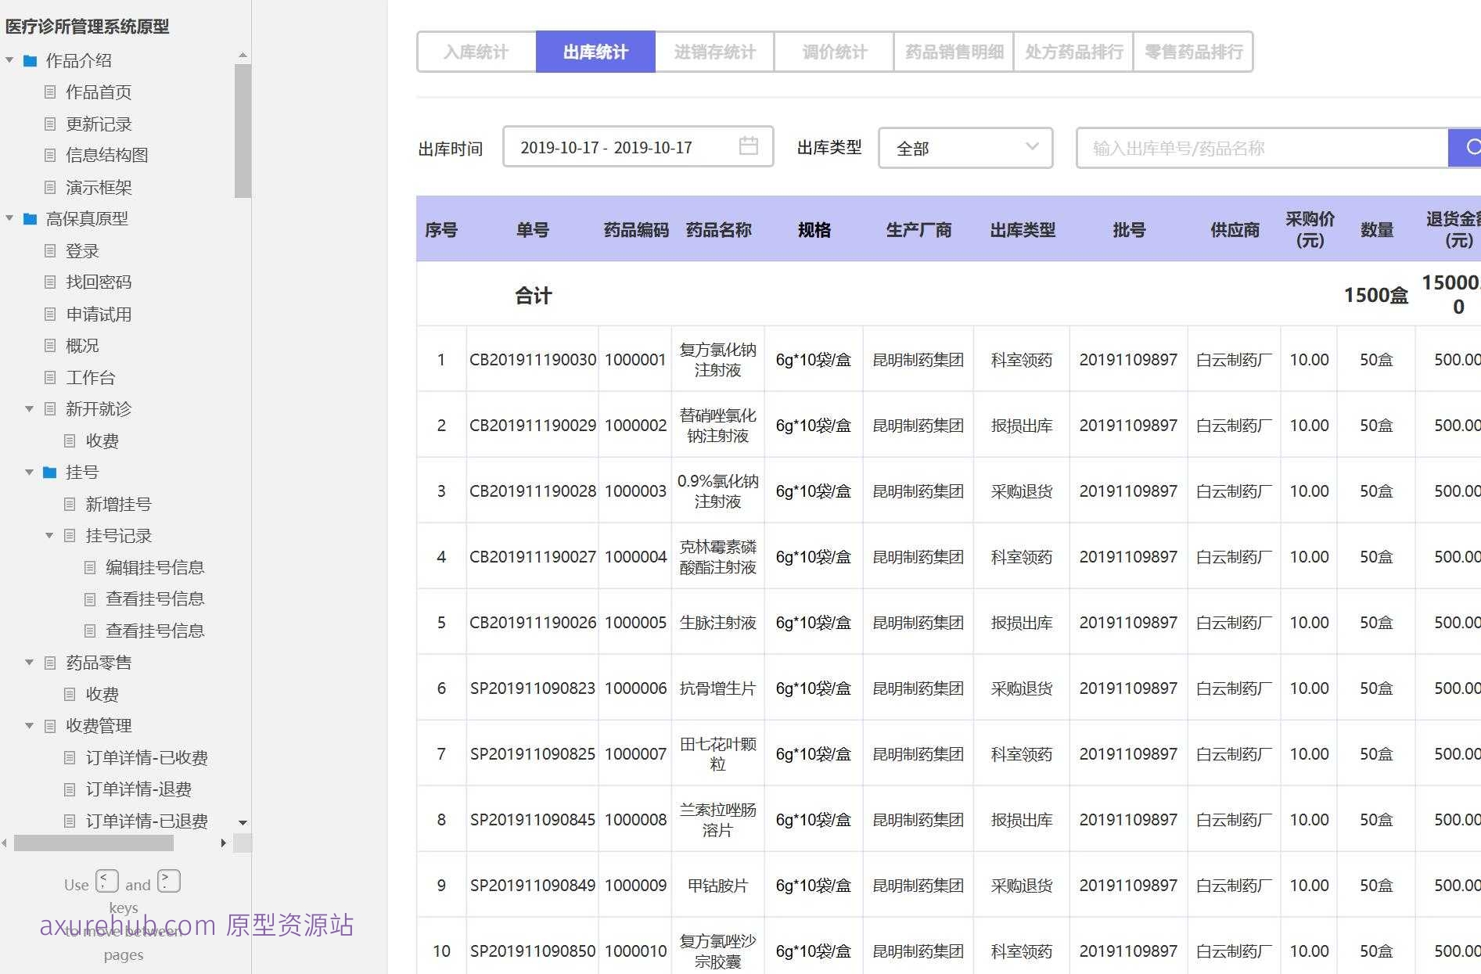
Task: Click the right bracket key icon below the sidebar
Action: (168, 881)
